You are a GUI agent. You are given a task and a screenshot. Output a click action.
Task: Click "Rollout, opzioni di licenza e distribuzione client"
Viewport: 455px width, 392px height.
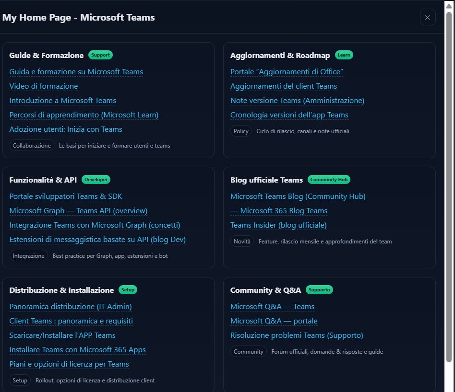point(95,380)
